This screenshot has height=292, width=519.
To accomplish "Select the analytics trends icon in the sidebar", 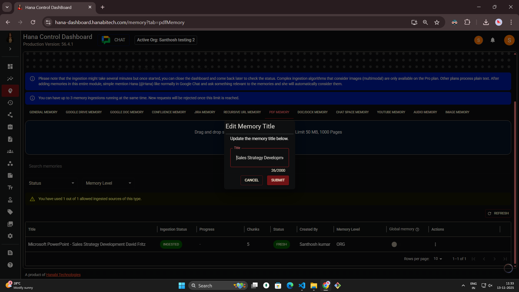I will [10, 78].
